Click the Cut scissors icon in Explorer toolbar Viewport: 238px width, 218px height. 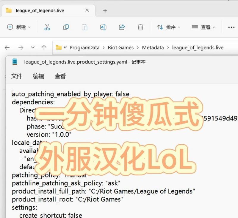pyautogui.click(x=47, y=27)
